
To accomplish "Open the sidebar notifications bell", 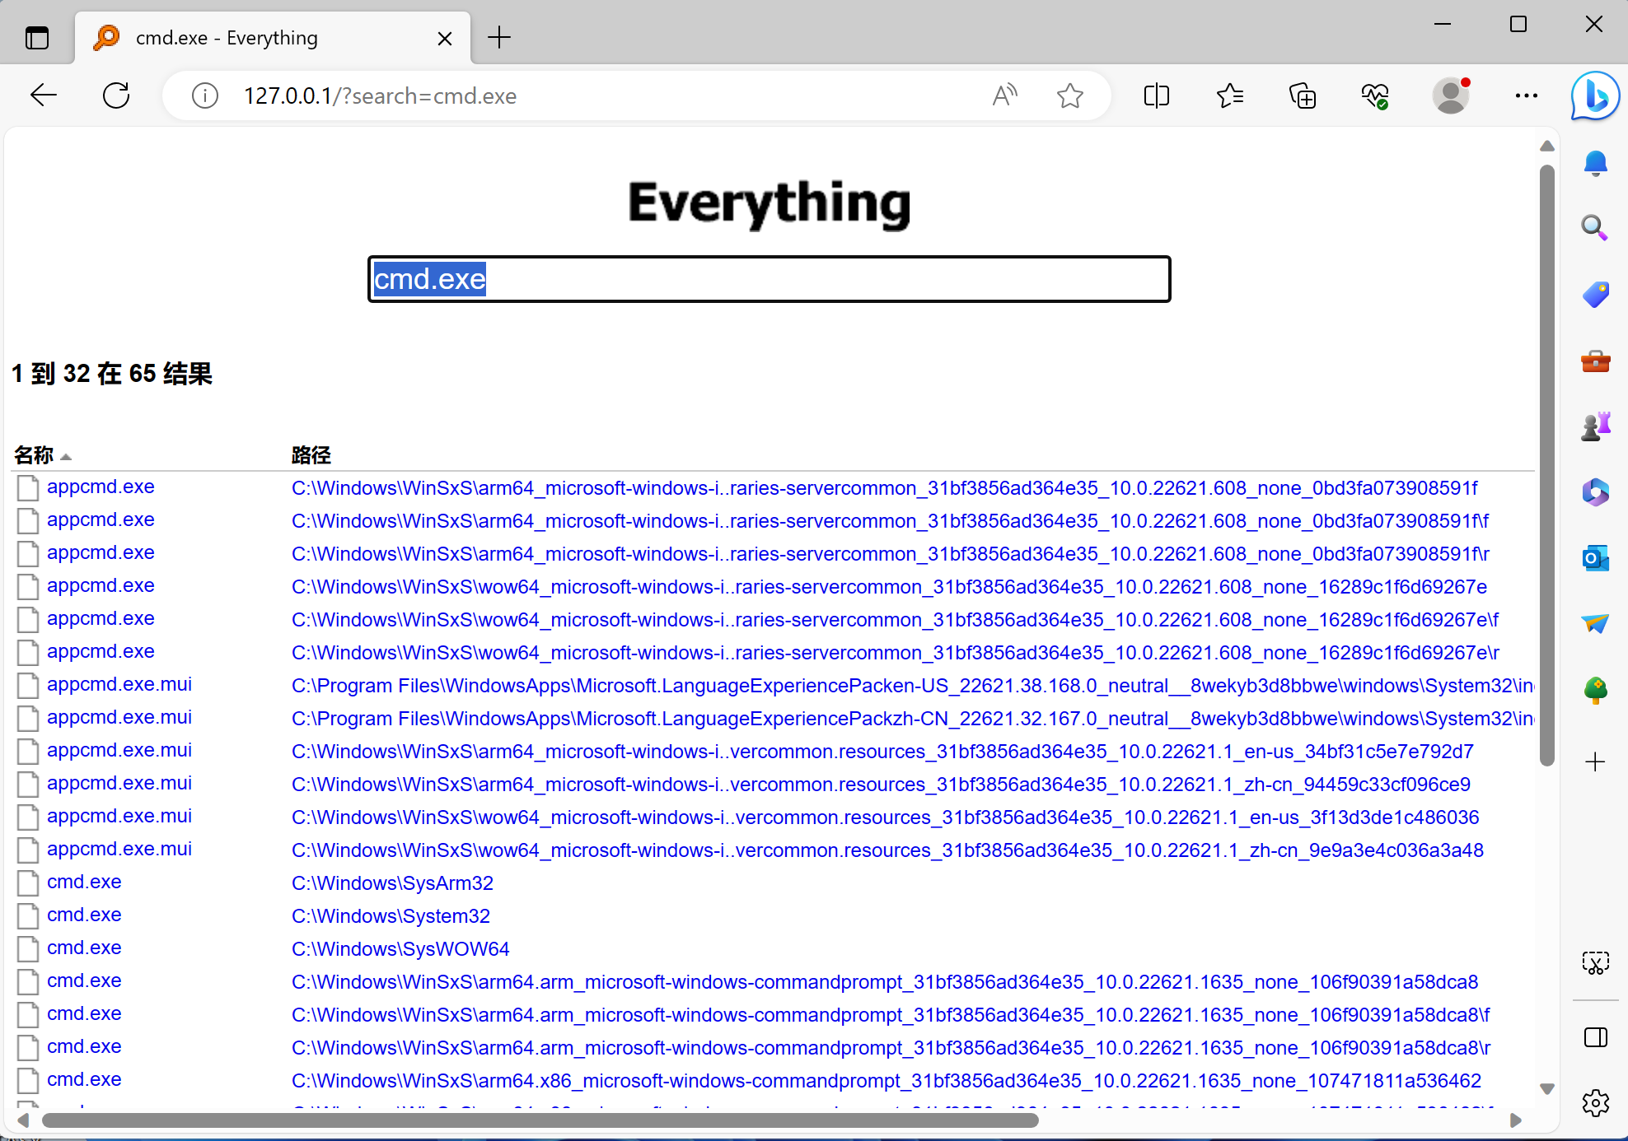I will pyautogui.click(x=1595, y=163).
